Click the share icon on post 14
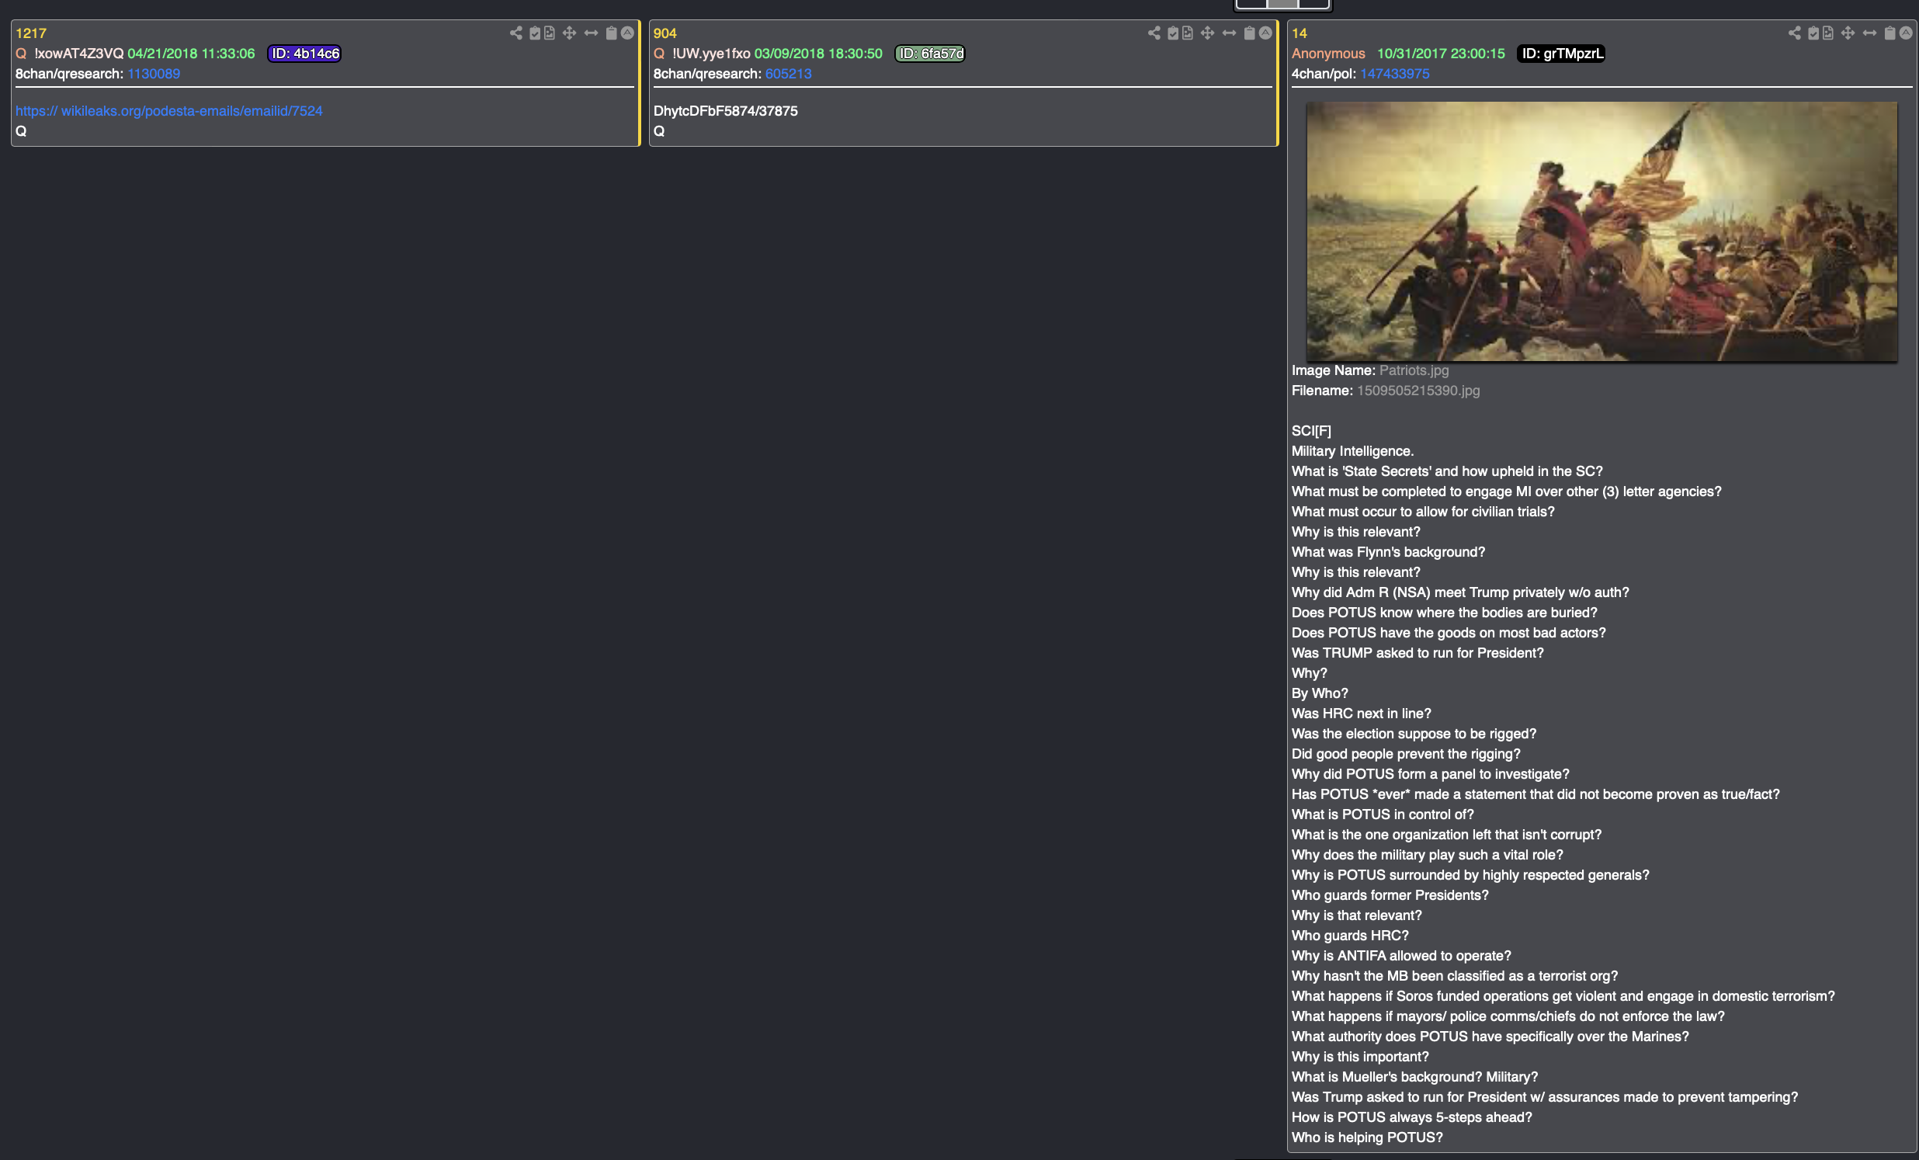Viewport: 1919px width, 1160px height. (x=1794, y=33)
